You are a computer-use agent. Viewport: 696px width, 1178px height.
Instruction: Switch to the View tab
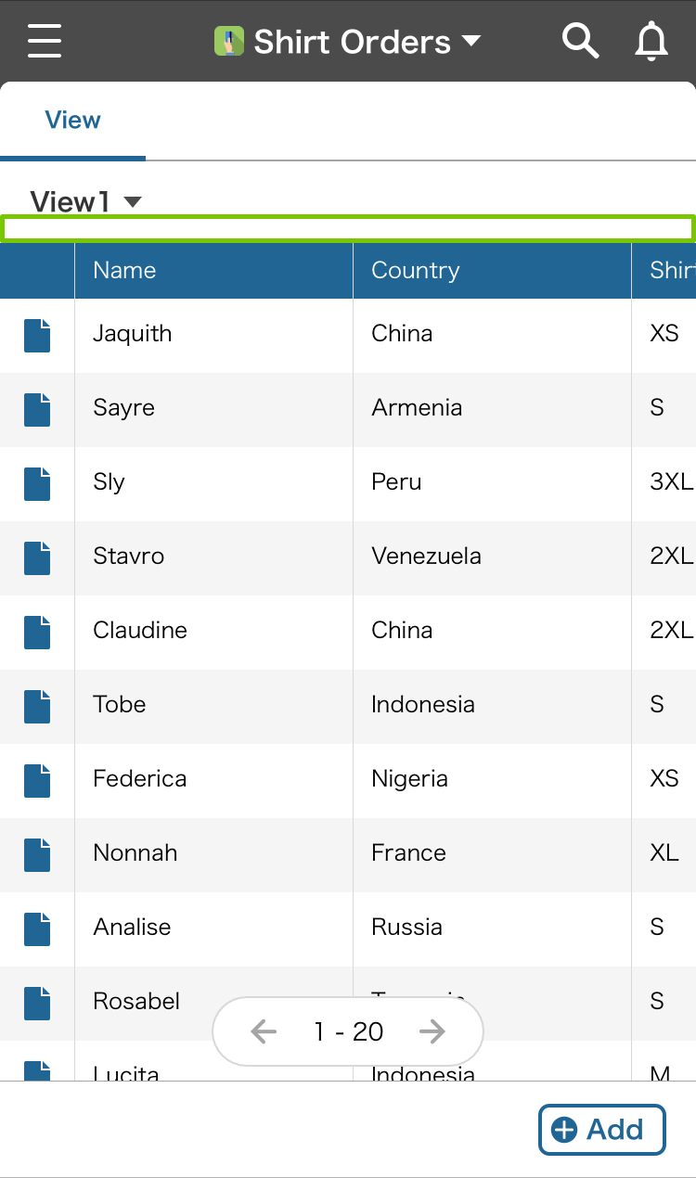click(x=72, y=121)
